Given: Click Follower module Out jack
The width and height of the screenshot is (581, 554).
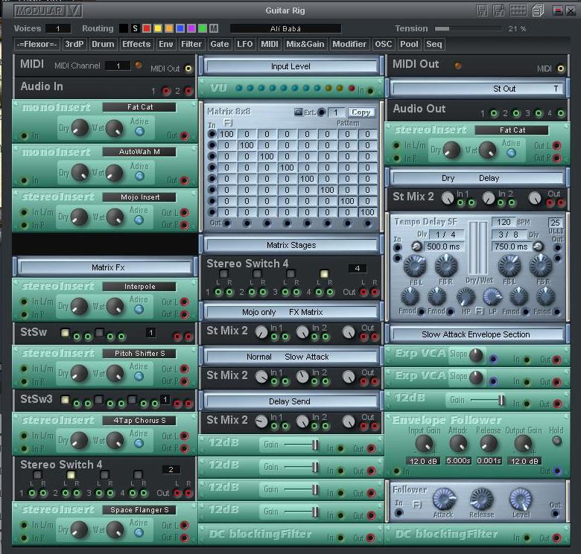Looking at the screenshot, I should pyautogui.click(x=555, y=514).
